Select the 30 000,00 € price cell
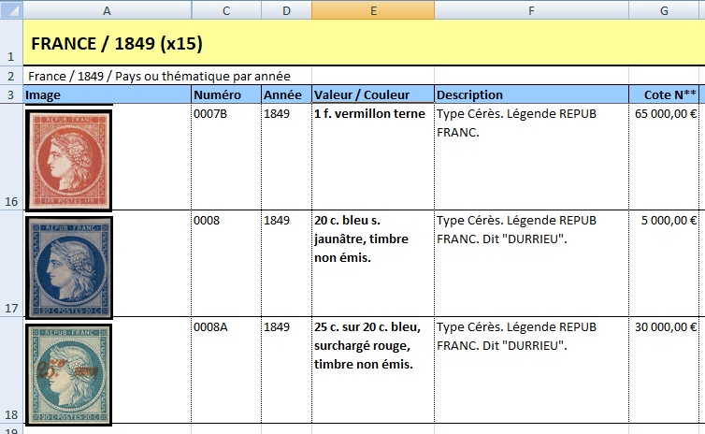Image resolution: width=705 pixels, height=434 pixels. [664, 370]
